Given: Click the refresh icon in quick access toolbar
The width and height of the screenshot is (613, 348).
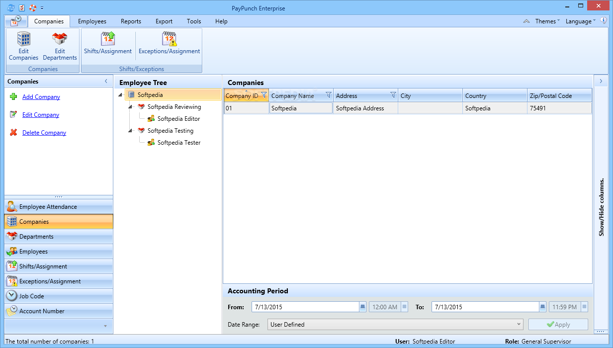Looking at the screenshot, I should tap(11, 7).
